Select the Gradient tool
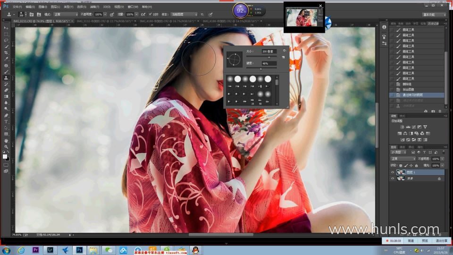This screenshot has height=255, width=453. tap(6, 96)
